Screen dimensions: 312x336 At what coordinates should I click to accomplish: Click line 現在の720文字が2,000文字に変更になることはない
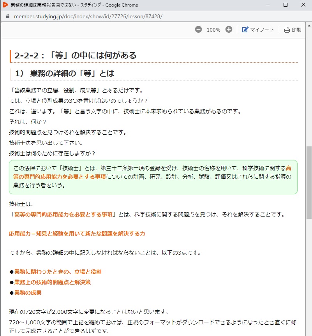pos(90,312)
